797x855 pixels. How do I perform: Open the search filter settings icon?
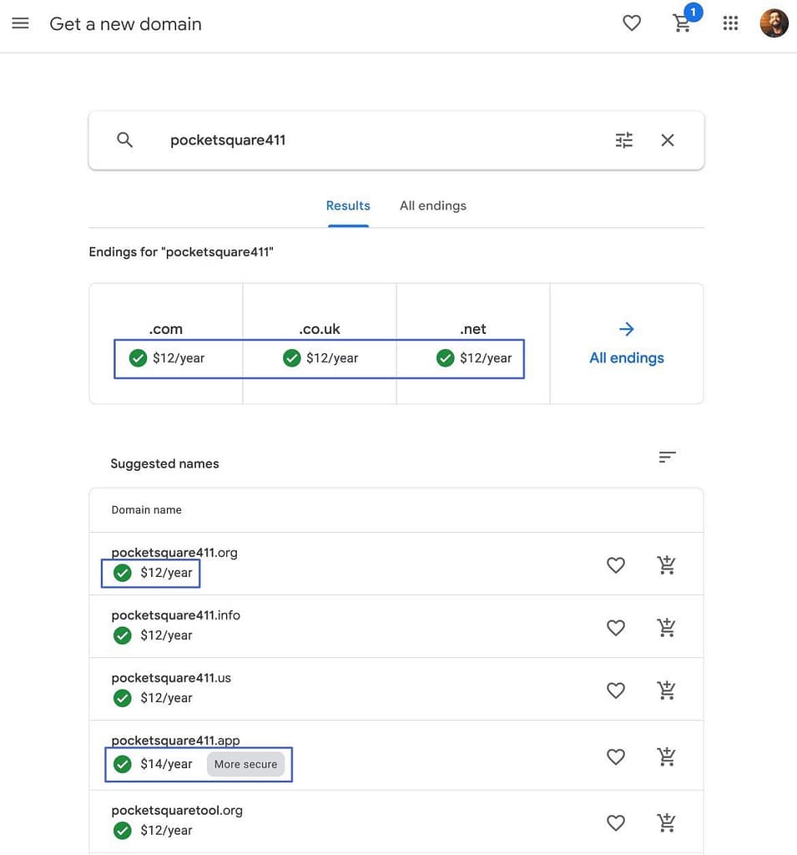tap(623, 139)
